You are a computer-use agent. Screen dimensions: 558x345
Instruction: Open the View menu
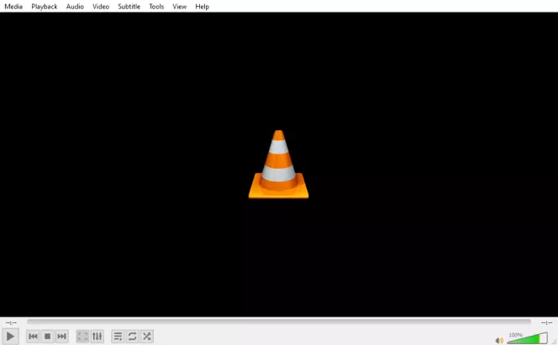point(179,7)
